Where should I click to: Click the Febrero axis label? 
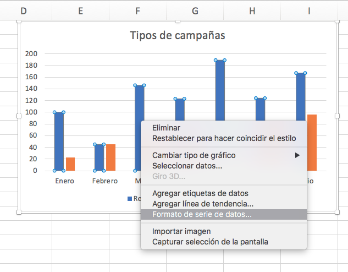(x=104, y=181)
